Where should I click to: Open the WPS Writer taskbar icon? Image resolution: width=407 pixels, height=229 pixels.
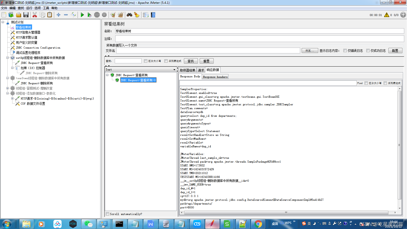[x=151, y=224]
